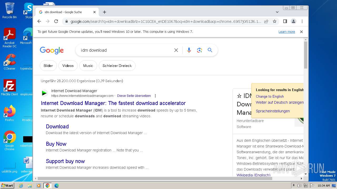Select the Schleizer Dreieck chip

pyautogui.click(x=117, y=66)
